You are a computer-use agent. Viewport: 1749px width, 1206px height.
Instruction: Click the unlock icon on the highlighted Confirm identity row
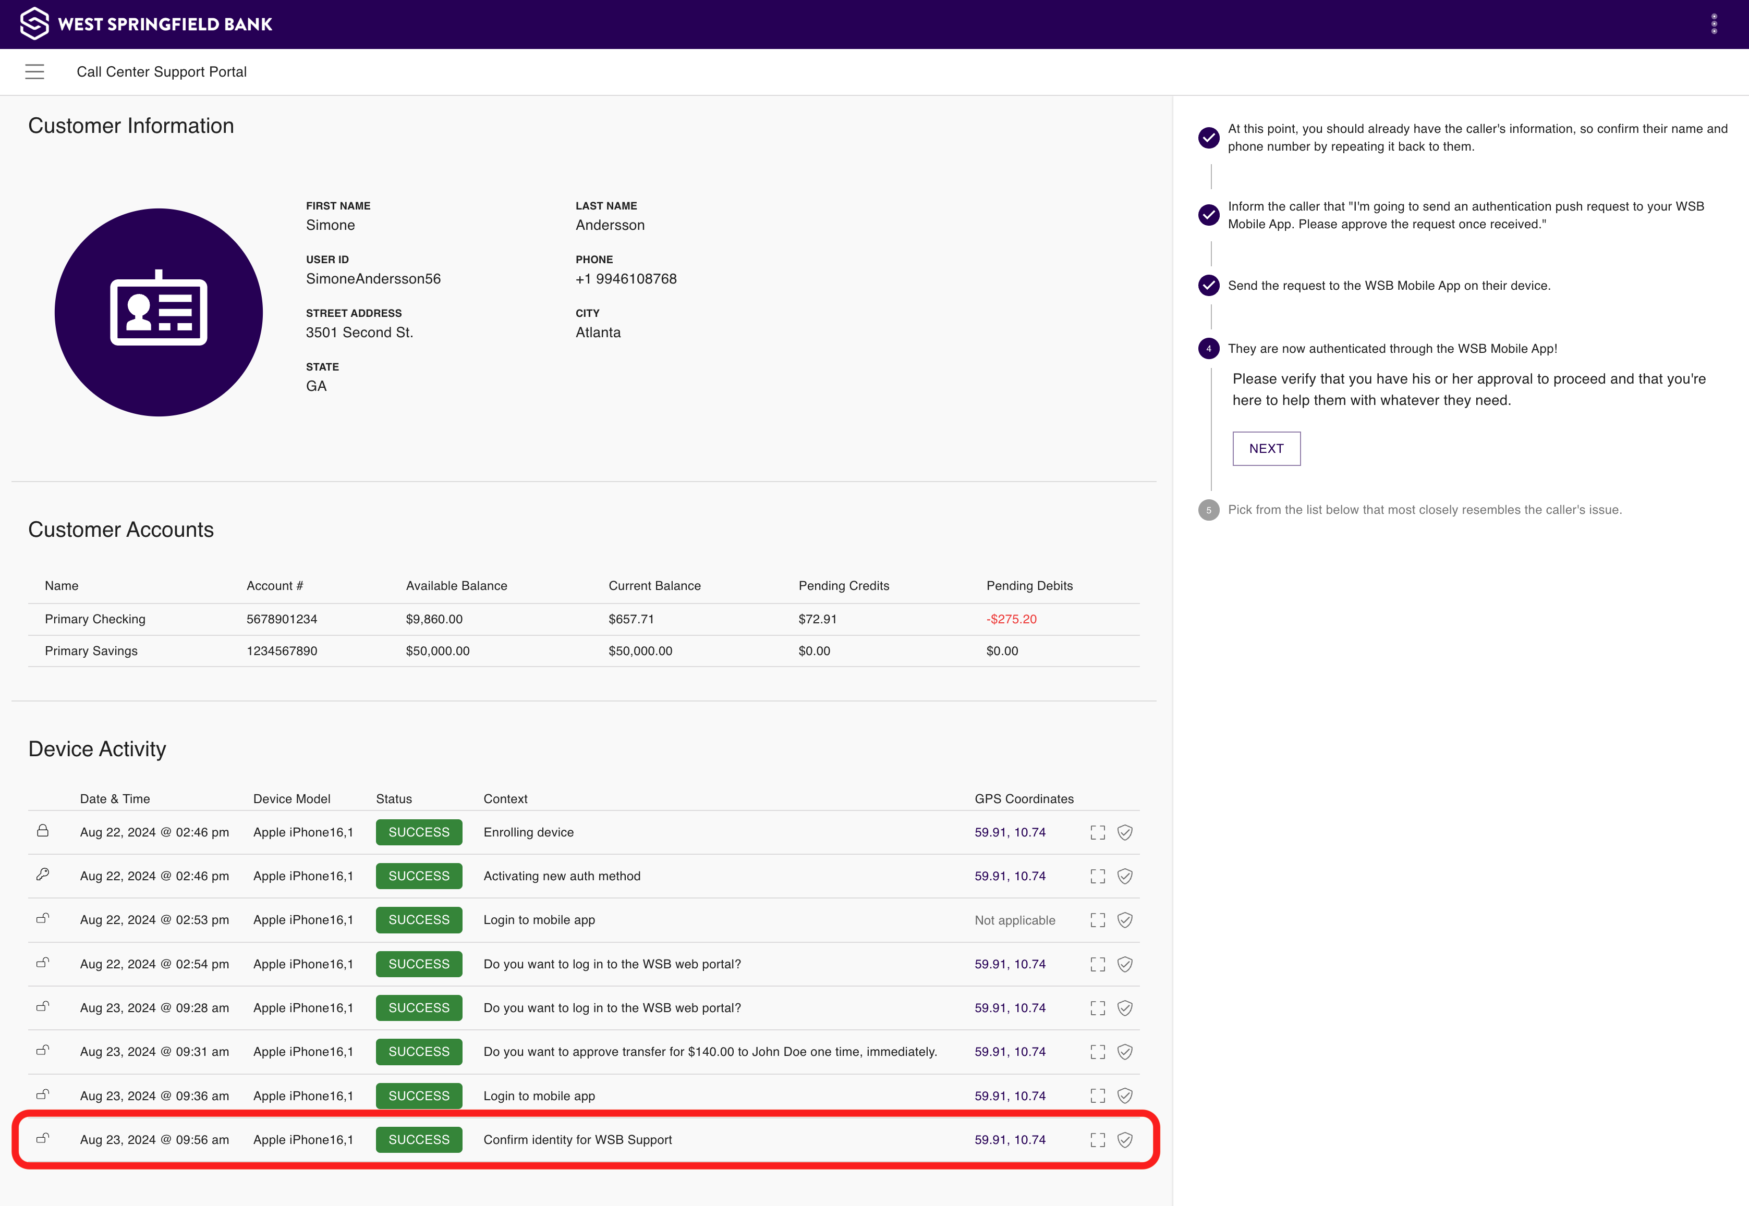[42, 1139]
